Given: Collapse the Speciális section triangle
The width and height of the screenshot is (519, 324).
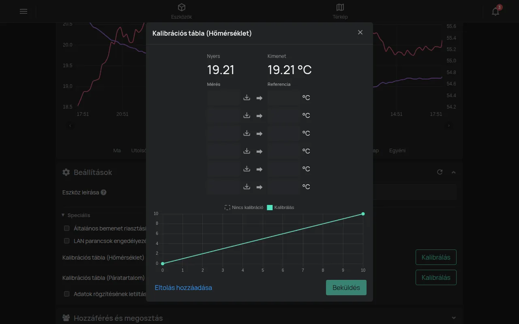Looking at the screenshot, I should click(63, 215).
